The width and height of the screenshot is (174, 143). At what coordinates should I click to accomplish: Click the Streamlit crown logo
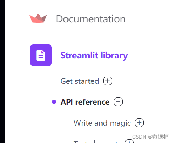38,18
